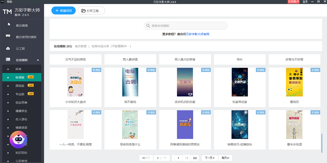Open the 帮助 menu
Viewport: 327px width, 163px height.
[x=10, y=2]
